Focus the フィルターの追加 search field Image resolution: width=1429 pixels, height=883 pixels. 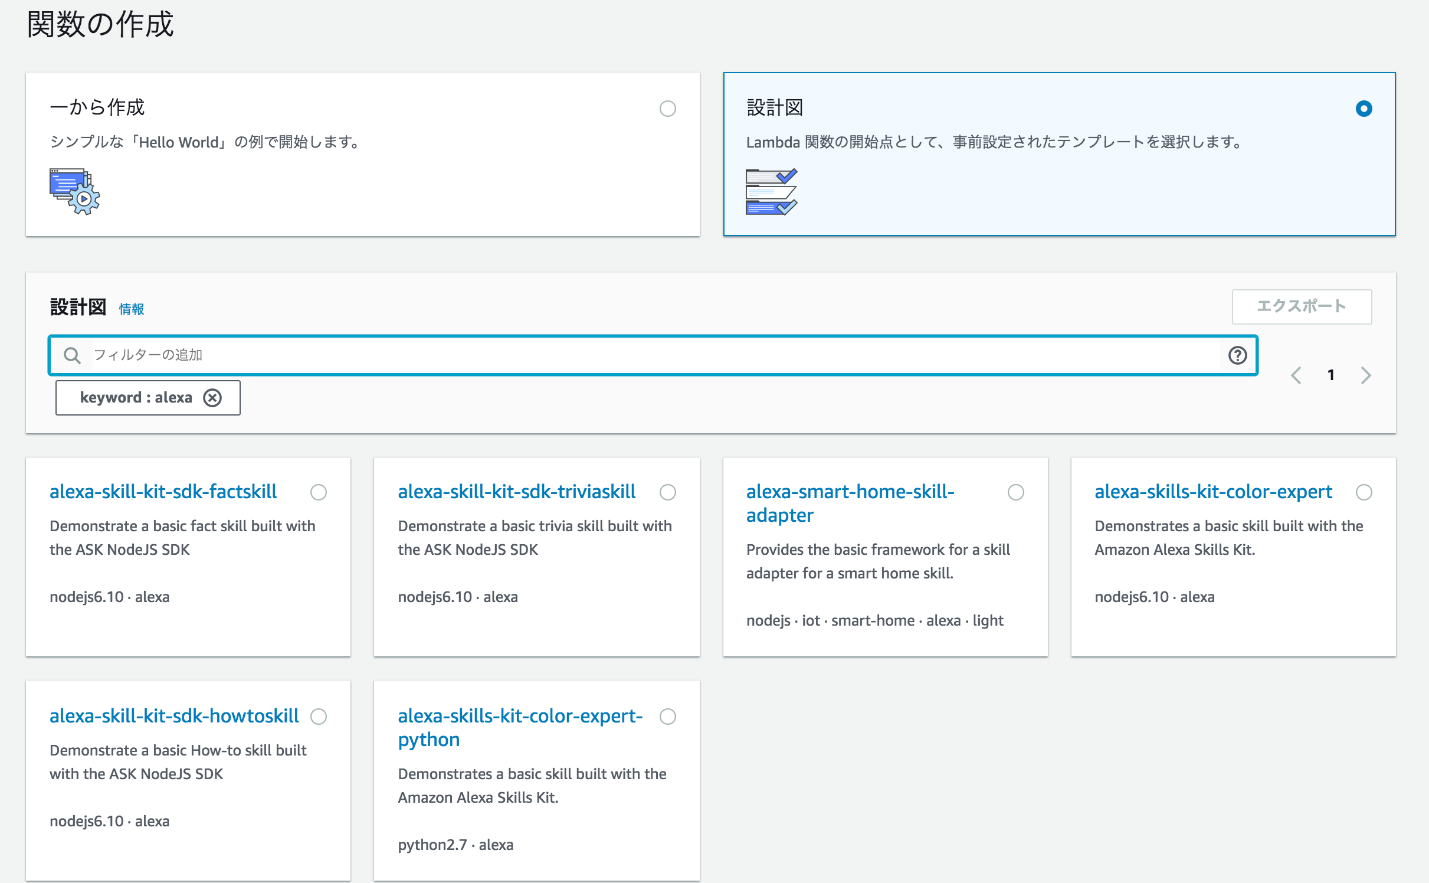(653, 355)
